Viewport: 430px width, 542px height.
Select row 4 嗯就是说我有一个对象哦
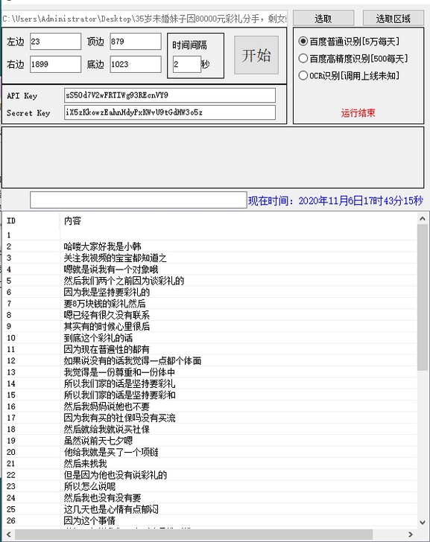point(209,270)
